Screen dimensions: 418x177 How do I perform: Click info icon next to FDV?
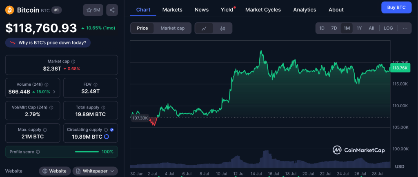(96, 84)
